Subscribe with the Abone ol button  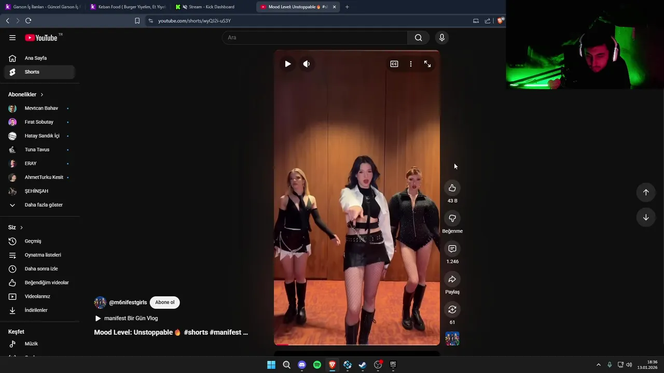[x=165, y=302]
